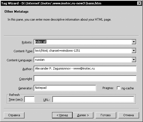Click the Author input field
This screenshot has height=122, width=143.
(85, 69)
